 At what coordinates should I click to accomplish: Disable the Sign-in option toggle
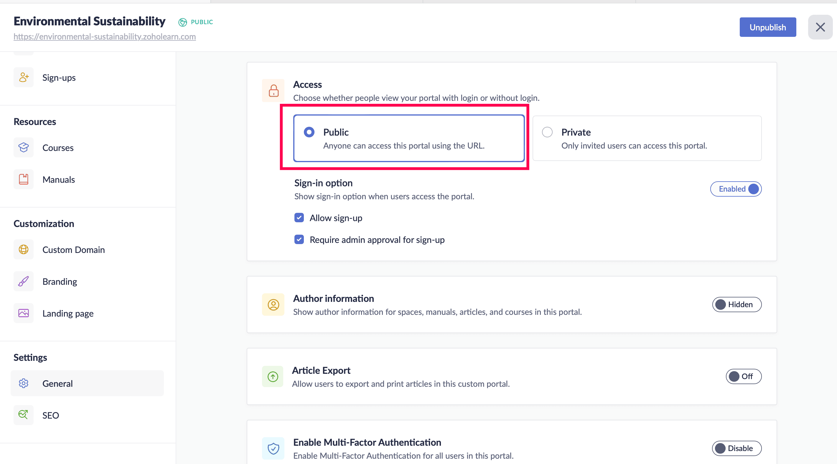point(736,189)
